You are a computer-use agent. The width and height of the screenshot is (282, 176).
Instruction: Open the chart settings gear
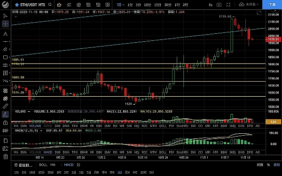coord(78,5)
